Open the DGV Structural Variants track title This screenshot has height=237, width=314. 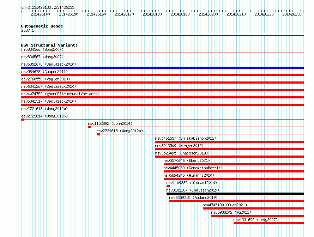pos(49,45)
